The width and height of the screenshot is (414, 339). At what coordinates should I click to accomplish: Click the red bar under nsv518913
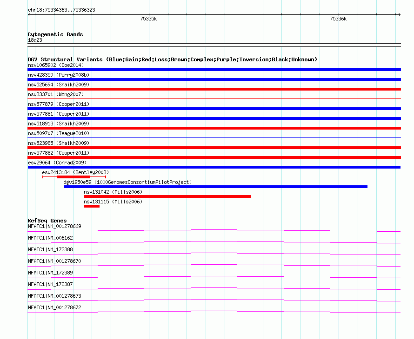point(214,128)
